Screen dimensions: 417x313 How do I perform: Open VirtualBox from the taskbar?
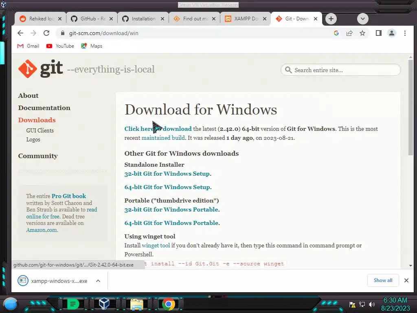click(104, 304)
